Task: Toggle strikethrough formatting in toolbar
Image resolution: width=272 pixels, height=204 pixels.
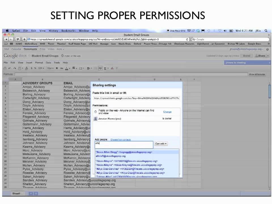Action: click(x=61, y=68)
